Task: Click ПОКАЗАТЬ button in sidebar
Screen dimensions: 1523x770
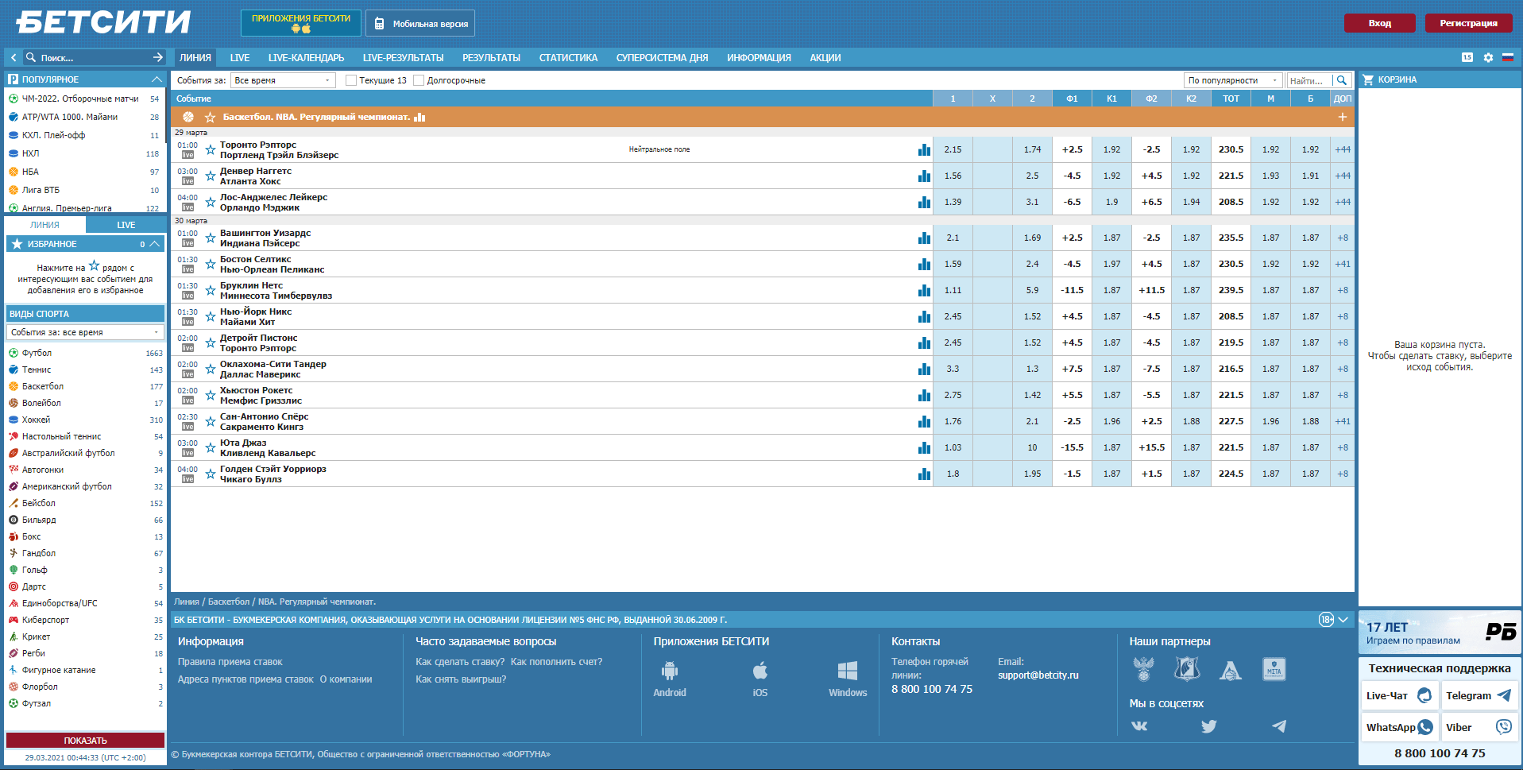Action: point(85,740)
